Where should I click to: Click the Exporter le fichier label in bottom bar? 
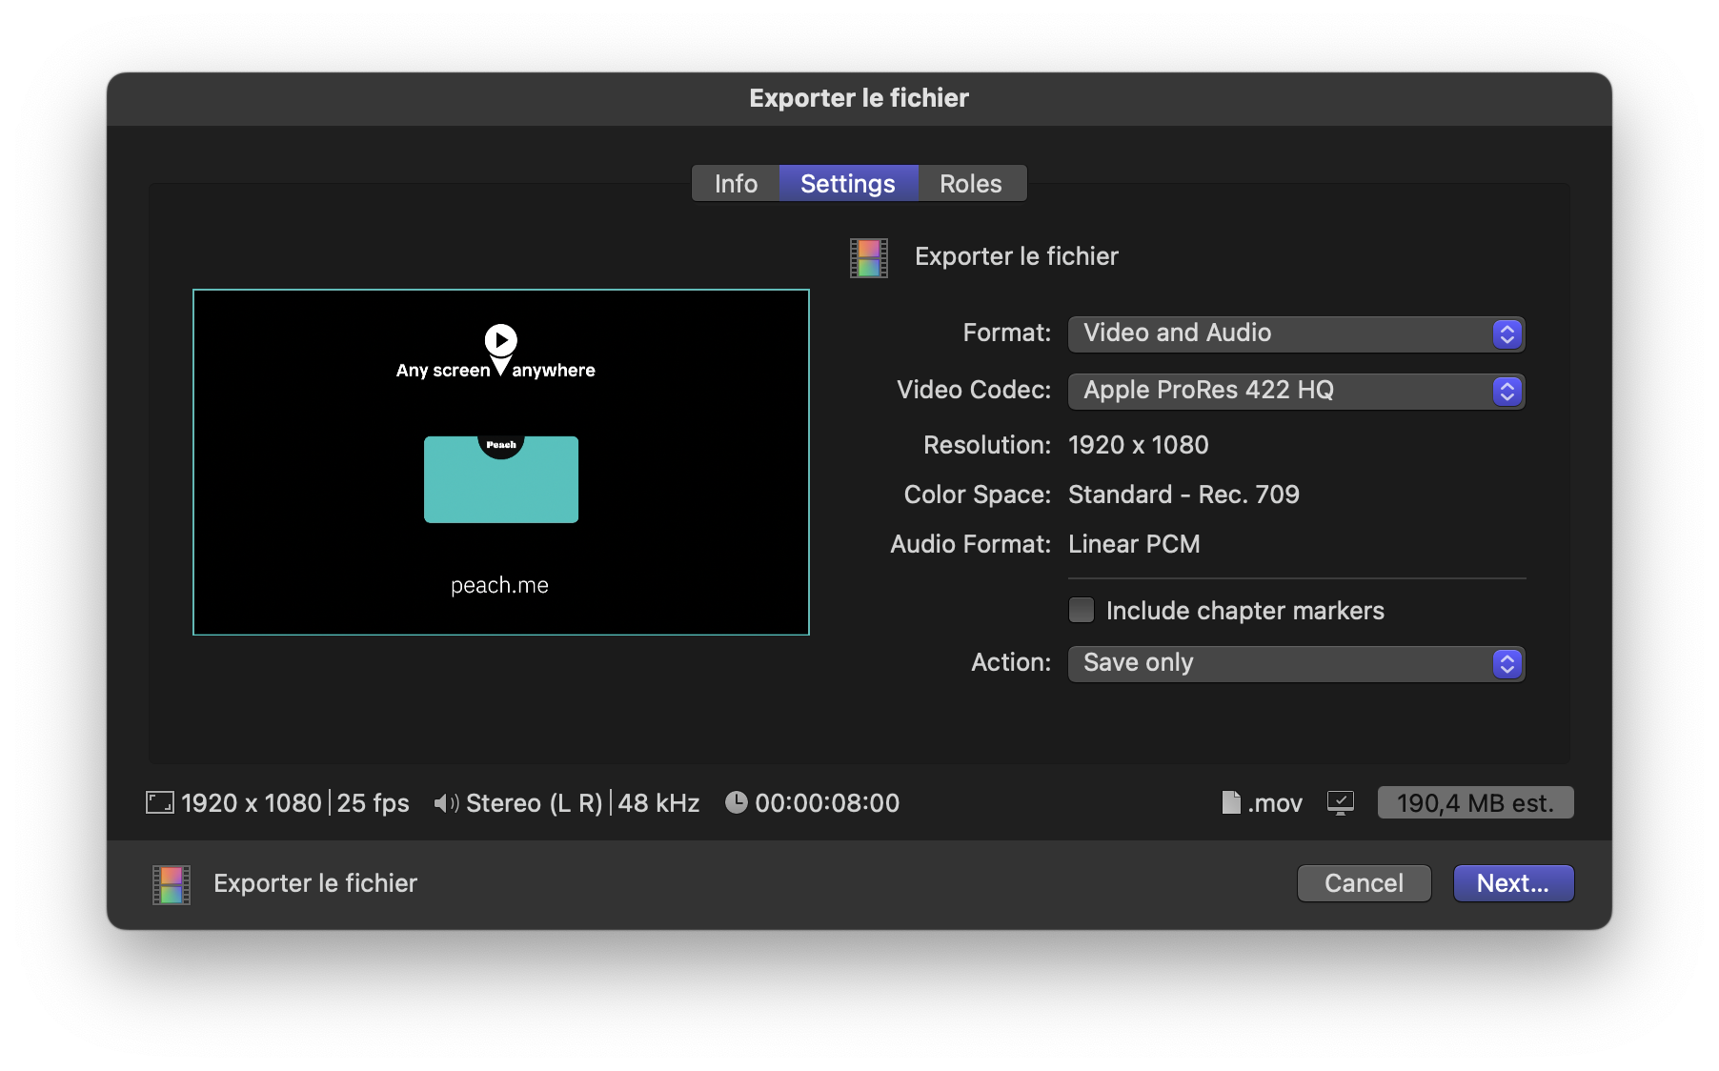315,883
